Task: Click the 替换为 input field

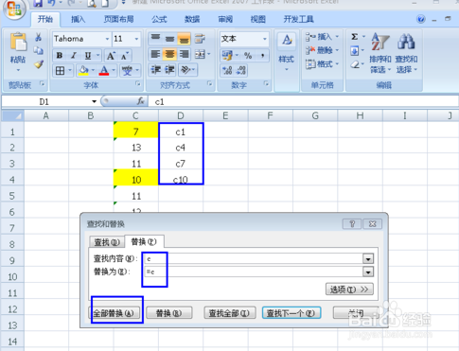Action: [x=254, y=272]
